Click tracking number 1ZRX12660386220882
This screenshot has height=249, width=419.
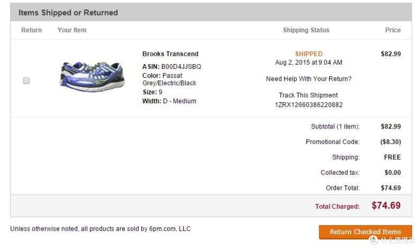tap(309, 104)
